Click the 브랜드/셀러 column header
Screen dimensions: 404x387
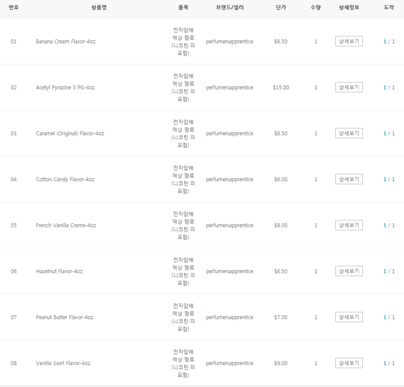click(x=229, y=8)
